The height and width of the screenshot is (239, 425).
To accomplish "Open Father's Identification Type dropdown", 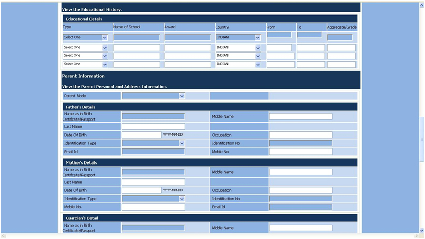I will pos(153,143).
